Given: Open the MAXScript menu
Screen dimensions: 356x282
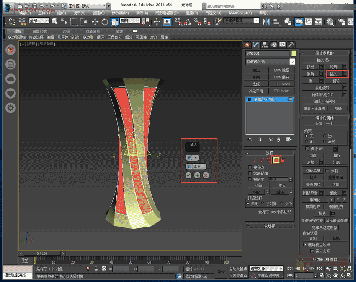Looking at the screenshot, I should 241,13.
